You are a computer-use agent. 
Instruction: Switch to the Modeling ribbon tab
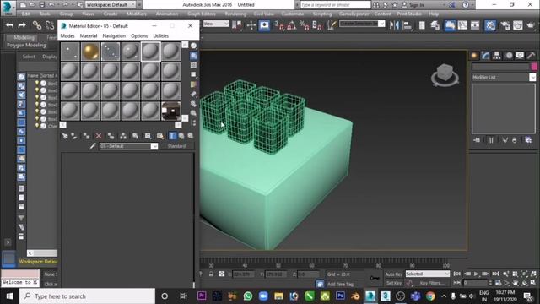(24, 37)
